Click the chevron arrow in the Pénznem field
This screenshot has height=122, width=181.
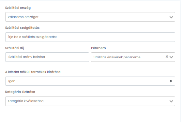(171, 57)
